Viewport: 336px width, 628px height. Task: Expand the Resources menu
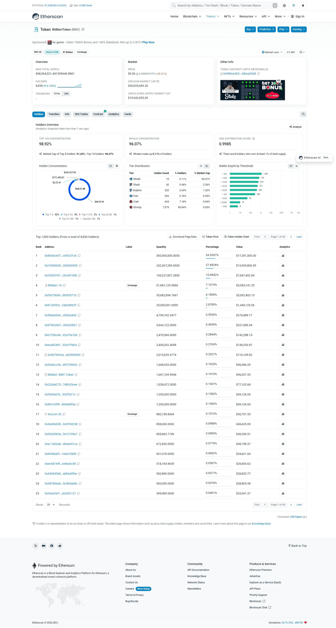tap(248, 17)
